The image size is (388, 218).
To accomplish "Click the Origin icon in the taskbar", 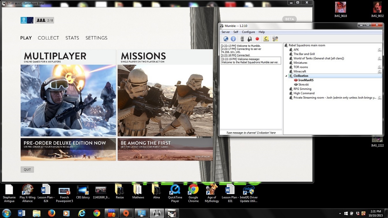I will (126, 213).
